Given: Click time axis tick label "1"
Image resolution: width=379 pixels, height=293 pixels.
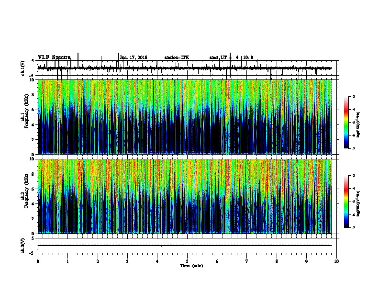Looking at the screenshot, I should point(67,261).
